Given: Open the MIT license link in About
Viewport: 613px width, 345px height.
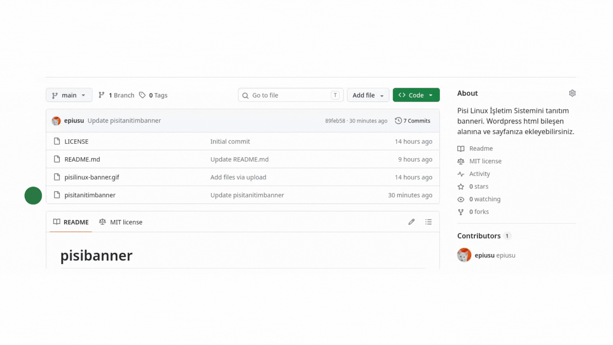Looking at the screenshot, I should pos(485,161).
